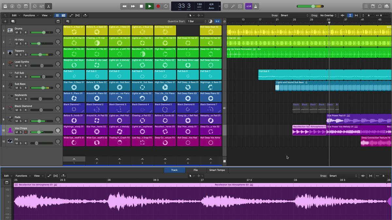Click the Record button in the transport
Image resolution: width=392 pixels, height=220 pixels.
point(158,6)
